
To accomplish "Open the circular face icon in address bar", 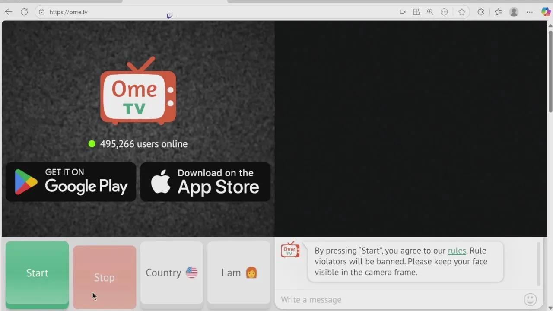I will 444,12.
